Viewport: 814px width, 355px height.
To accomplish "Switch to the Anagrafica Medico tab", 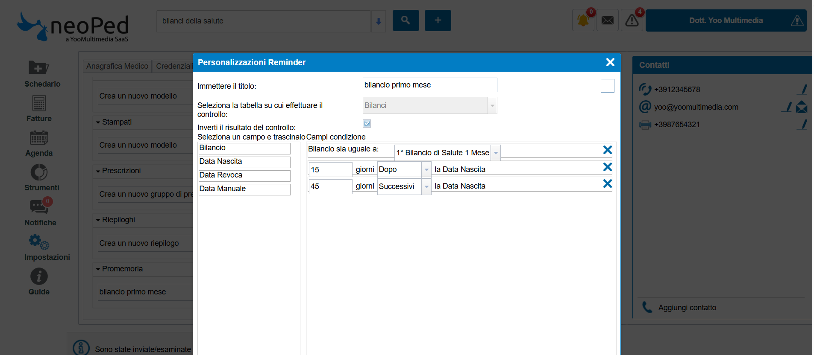I will click(117, 66).
